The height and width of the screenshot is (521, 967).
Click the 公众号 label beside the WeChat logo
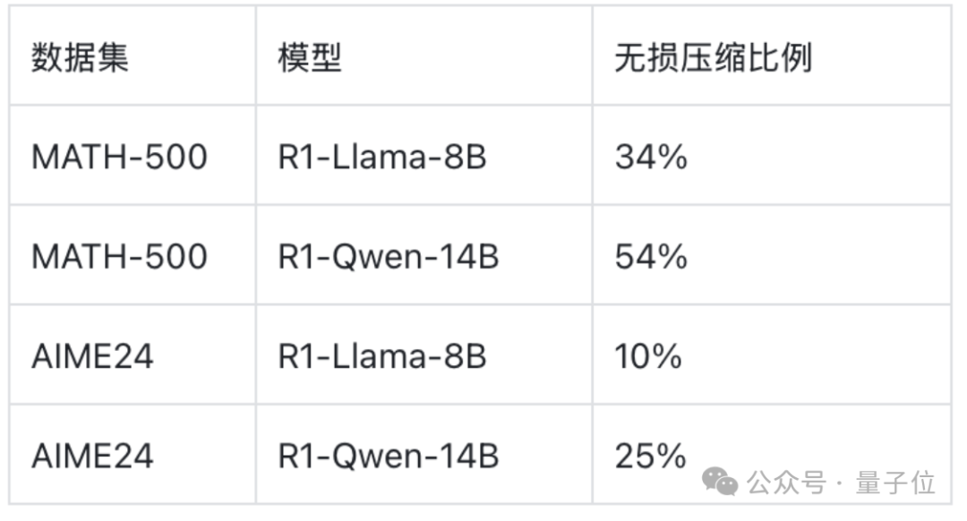786,483
